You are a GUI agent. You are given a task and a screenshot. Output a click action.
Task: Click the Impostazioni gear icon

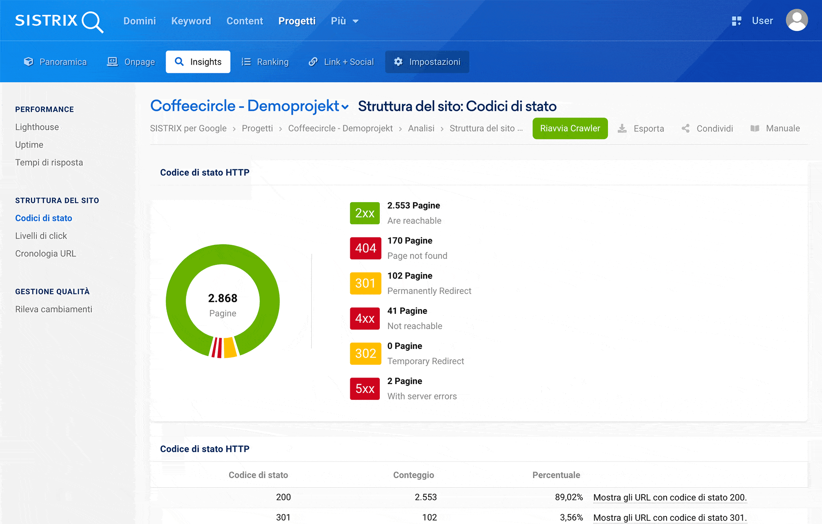pos(398,62)
